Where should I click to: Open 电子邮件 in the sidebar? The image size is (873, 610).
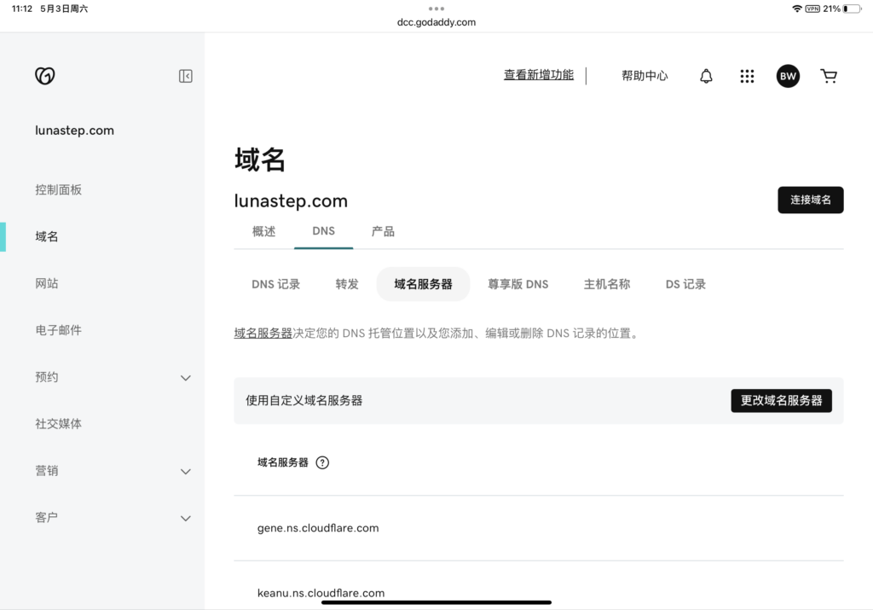point(59,330)
